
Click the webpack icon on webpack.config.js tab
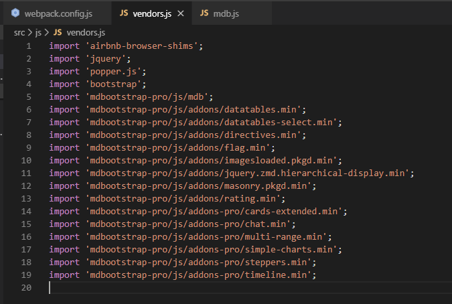click(x=15, y=13)
